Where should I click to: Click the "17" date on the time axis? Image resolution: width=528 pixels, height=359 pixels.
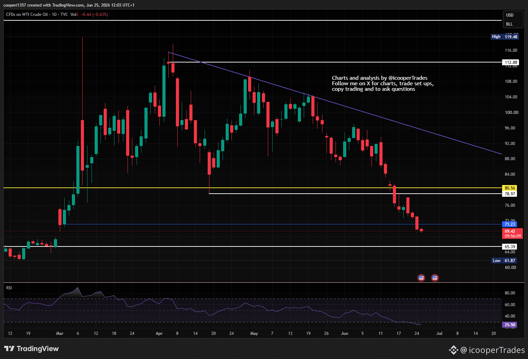pos(399,333)
